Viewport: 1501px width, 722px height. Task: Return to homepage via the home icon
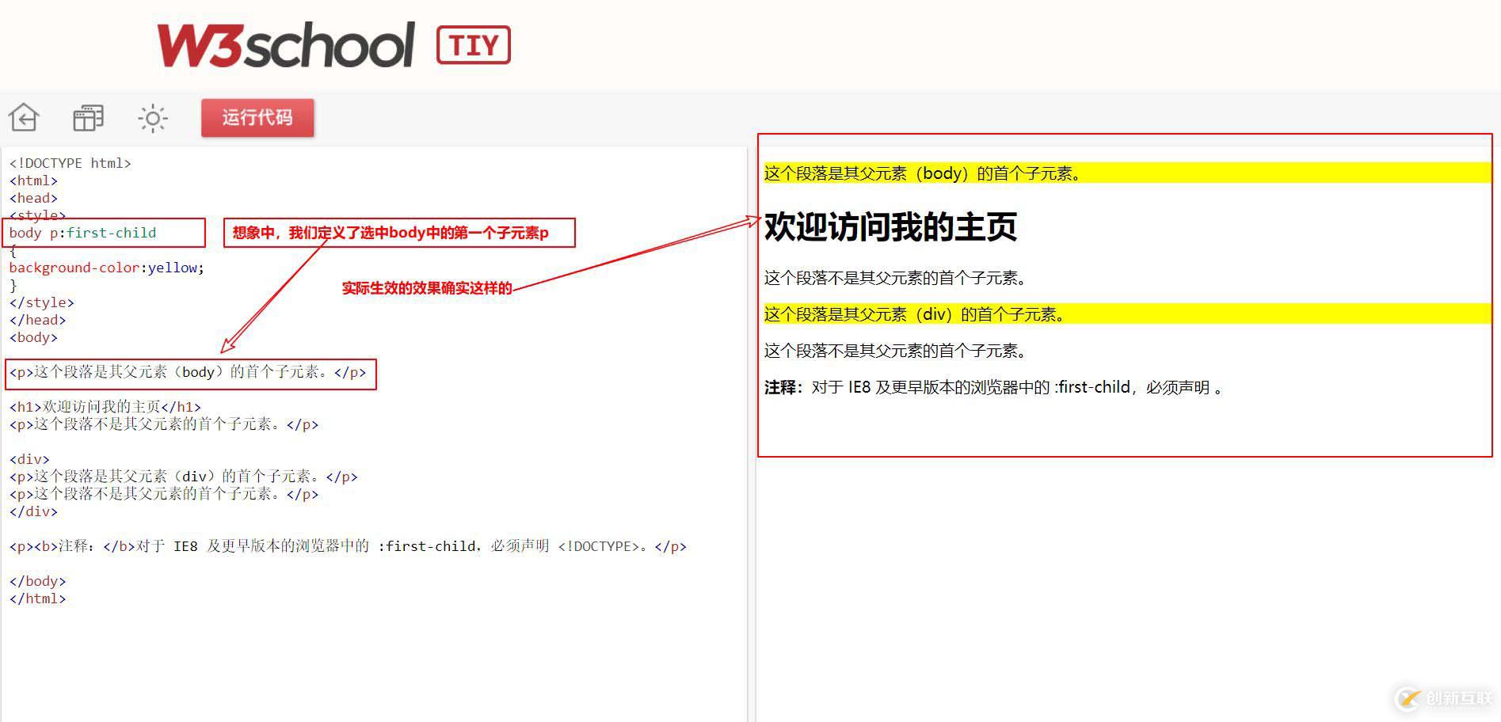point(24,117)
